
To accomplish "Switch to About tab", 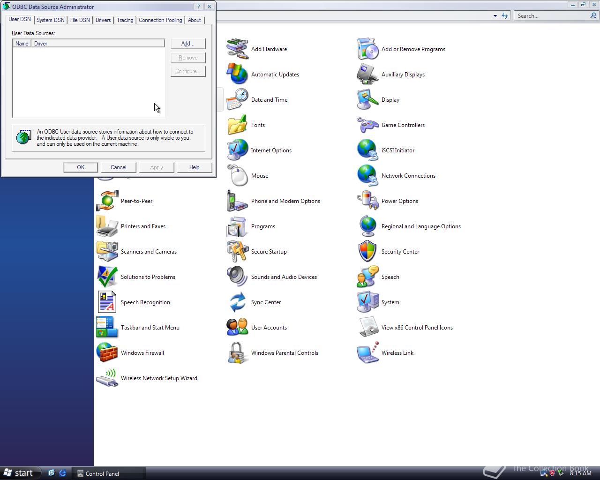I will (194, 20).
